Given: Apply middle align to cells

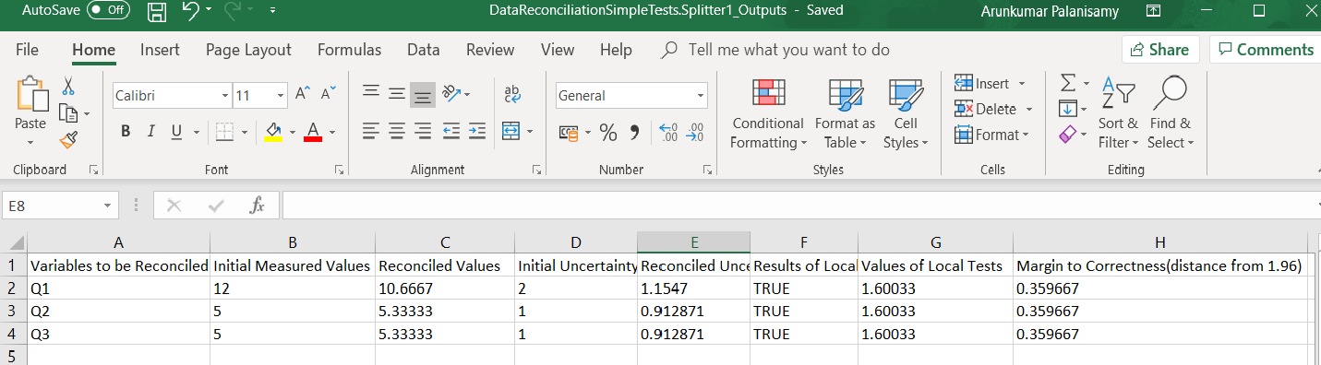Looking at the screenshot, I should click(397, 93).
